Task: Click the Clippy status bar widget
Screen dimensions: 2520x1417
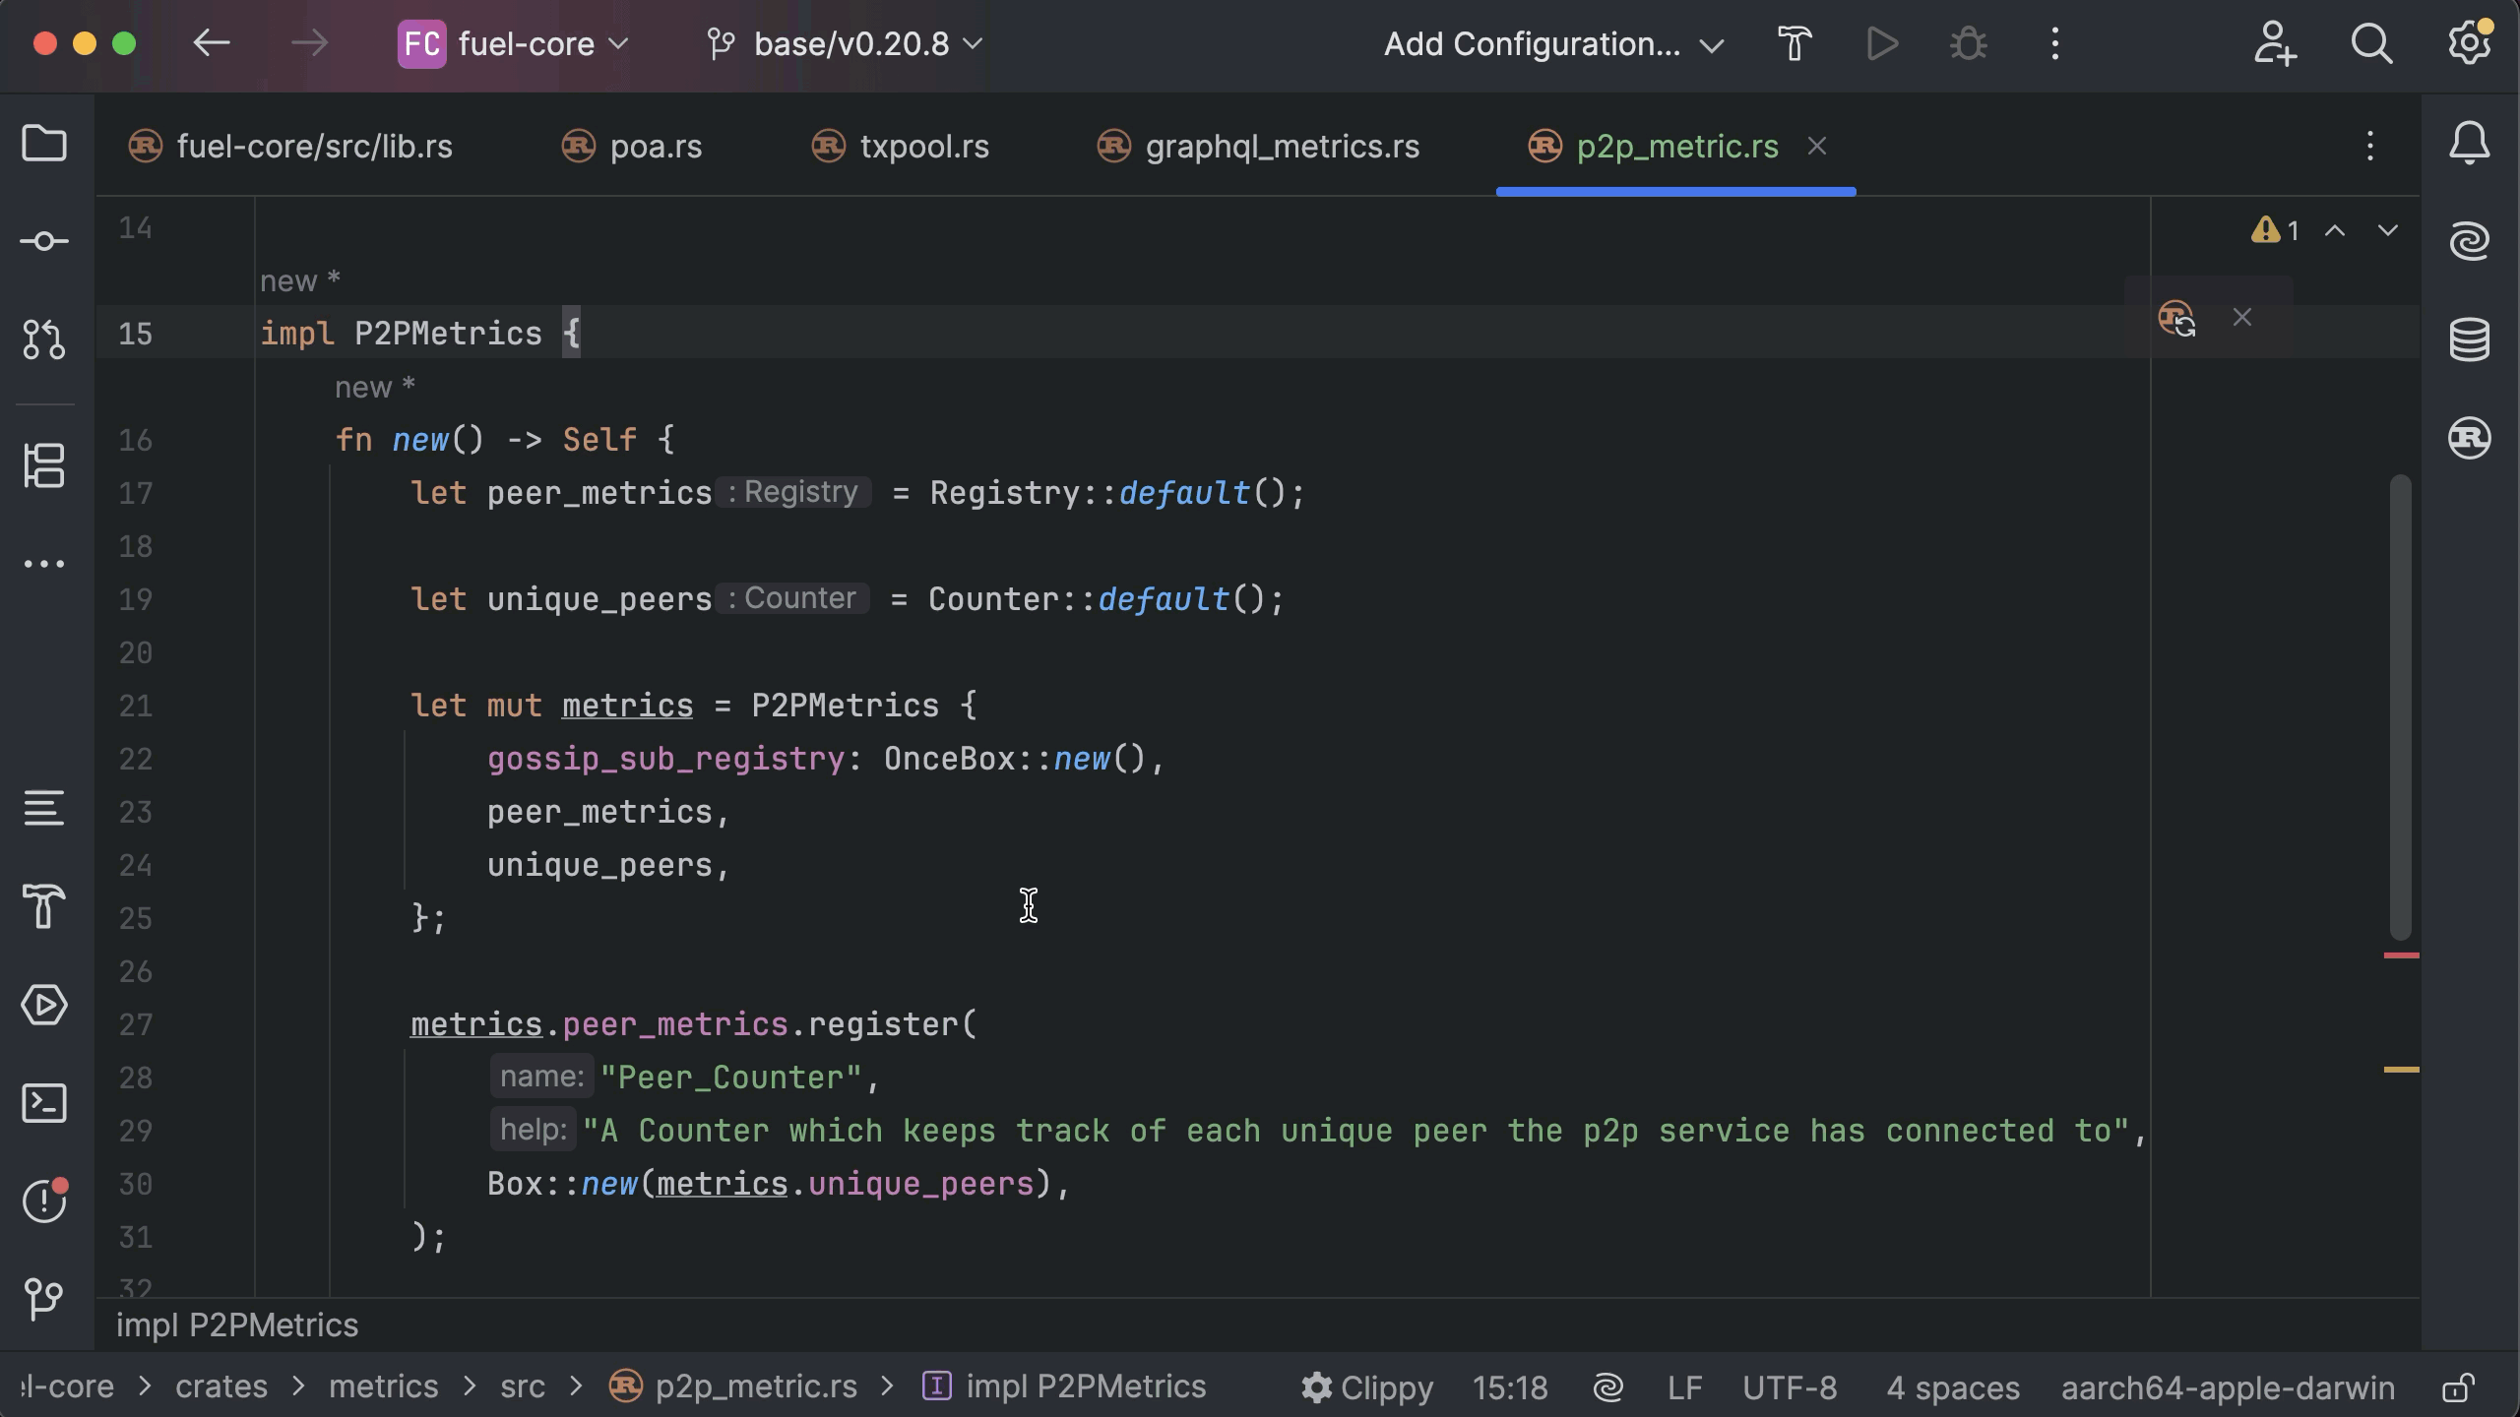Action: (1367, 1387)
